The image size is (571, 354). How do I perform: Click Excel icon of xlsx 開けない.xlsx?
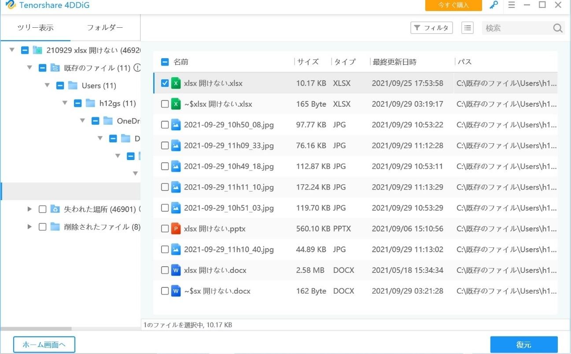176,83
